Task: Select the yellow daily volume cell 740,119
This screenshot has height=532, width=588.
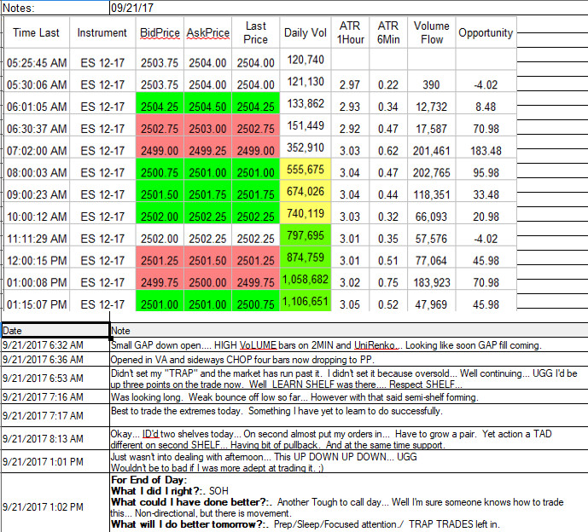Action: tap(306, 213)
